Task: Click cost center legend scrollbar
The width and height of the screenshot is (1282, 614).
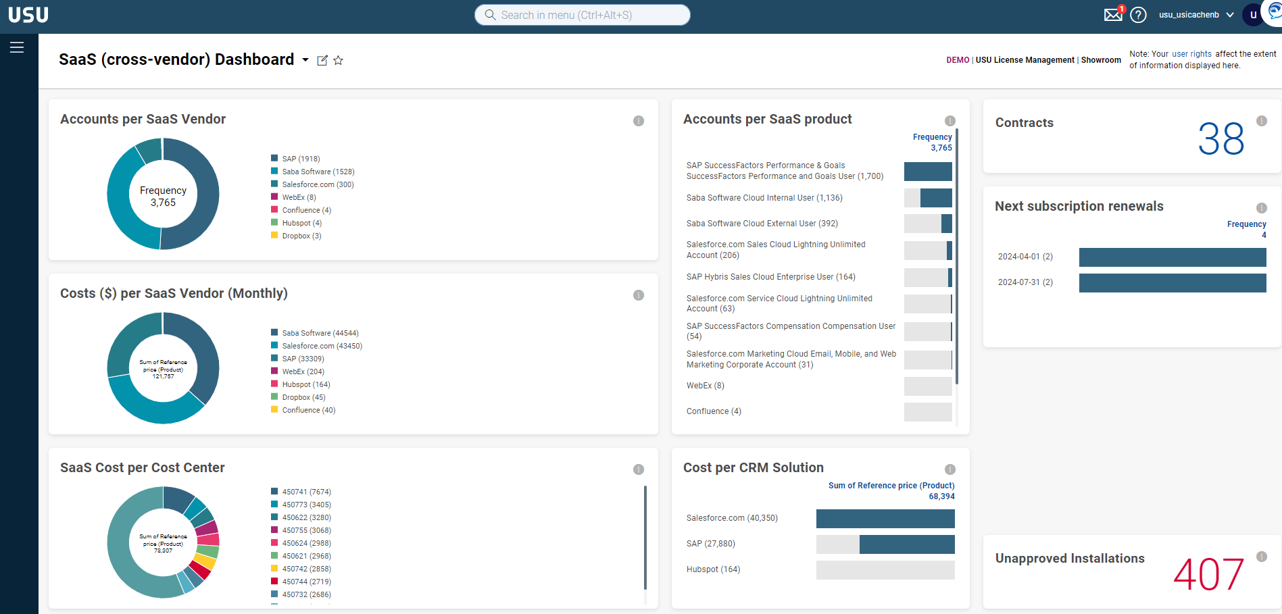Action: (645, 538)
